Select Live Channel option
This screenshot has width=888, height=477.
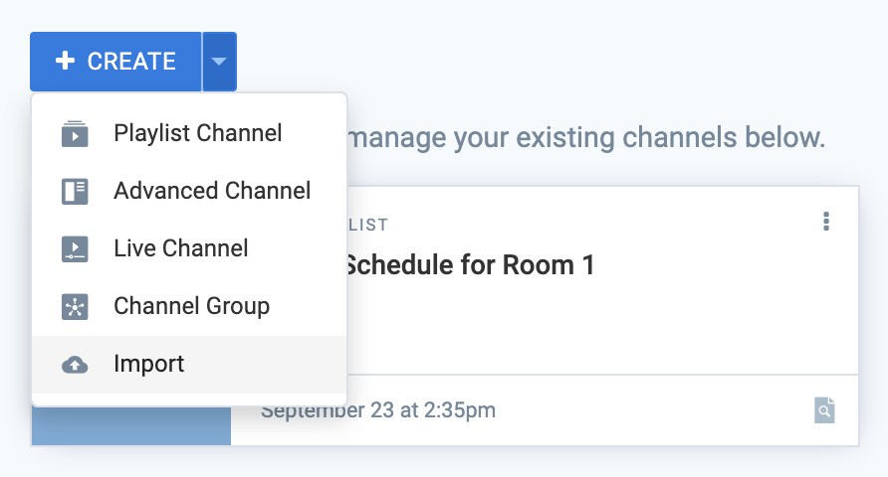(x=189, y=248)
